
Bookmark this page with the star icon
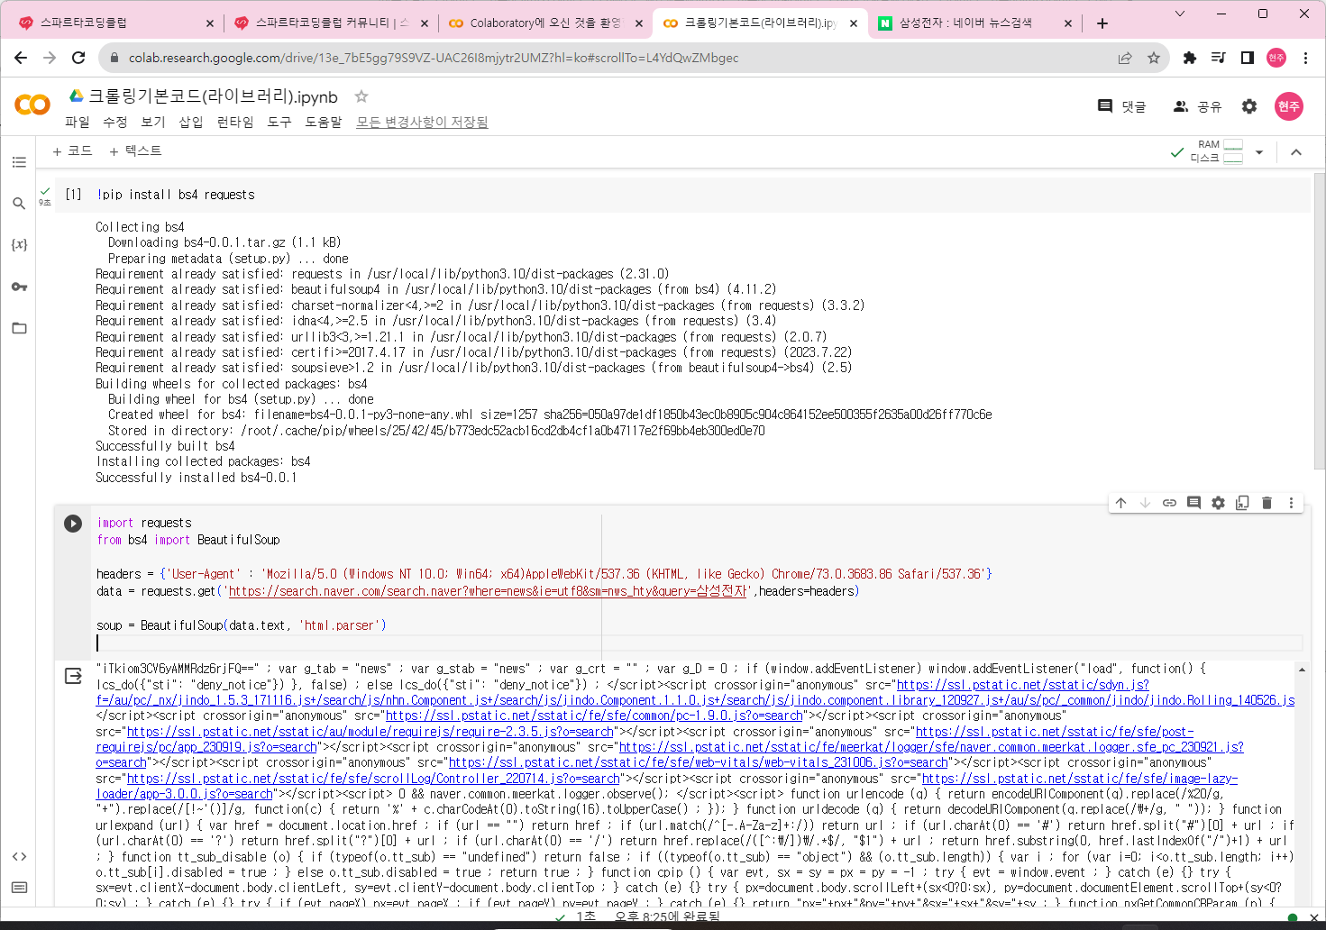pyautogui.click(x=1154, y=58)
